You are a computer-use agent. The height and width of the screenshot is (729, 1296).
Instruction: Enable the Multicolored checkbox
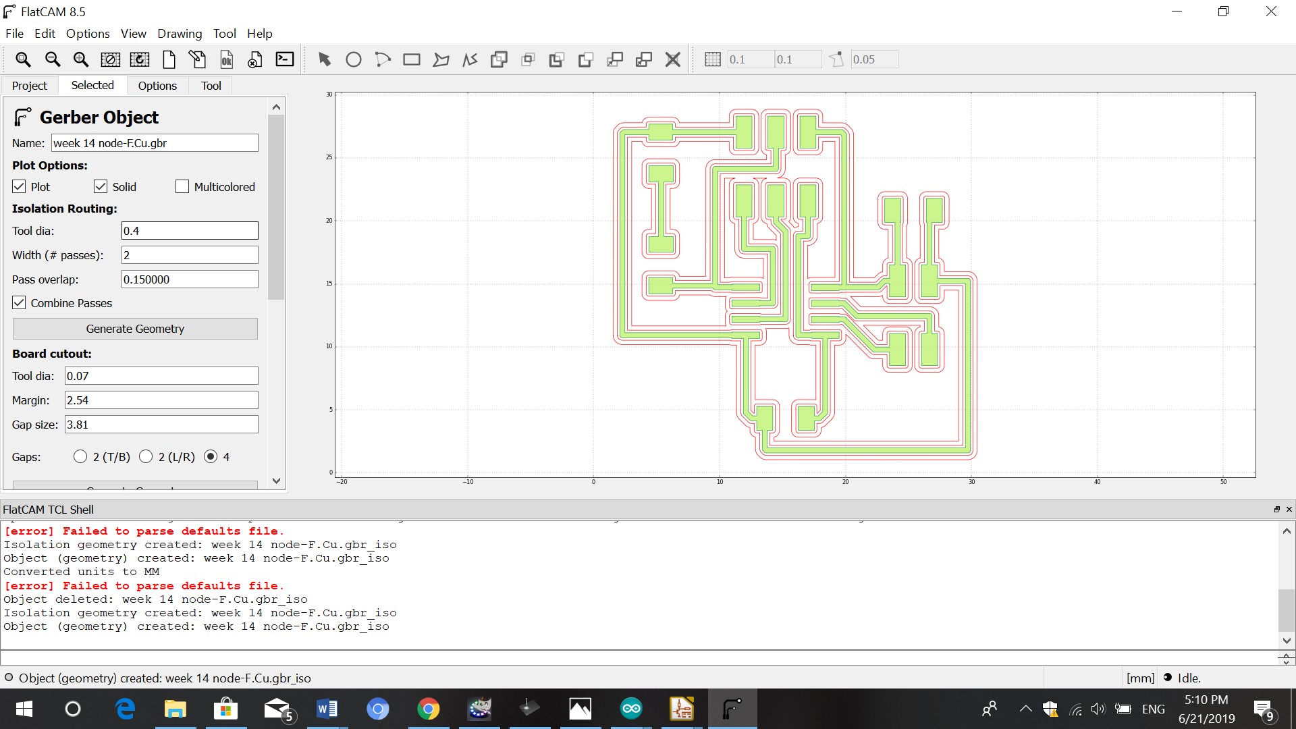pos(182,187)
